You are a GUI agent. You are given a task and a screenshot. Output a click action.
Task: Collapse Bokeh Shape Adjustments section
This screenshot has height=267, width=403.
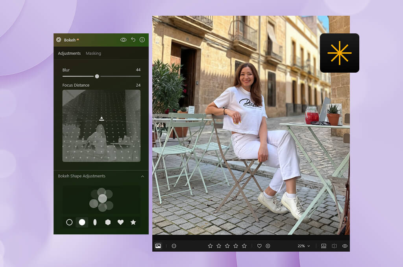(142, 176)
